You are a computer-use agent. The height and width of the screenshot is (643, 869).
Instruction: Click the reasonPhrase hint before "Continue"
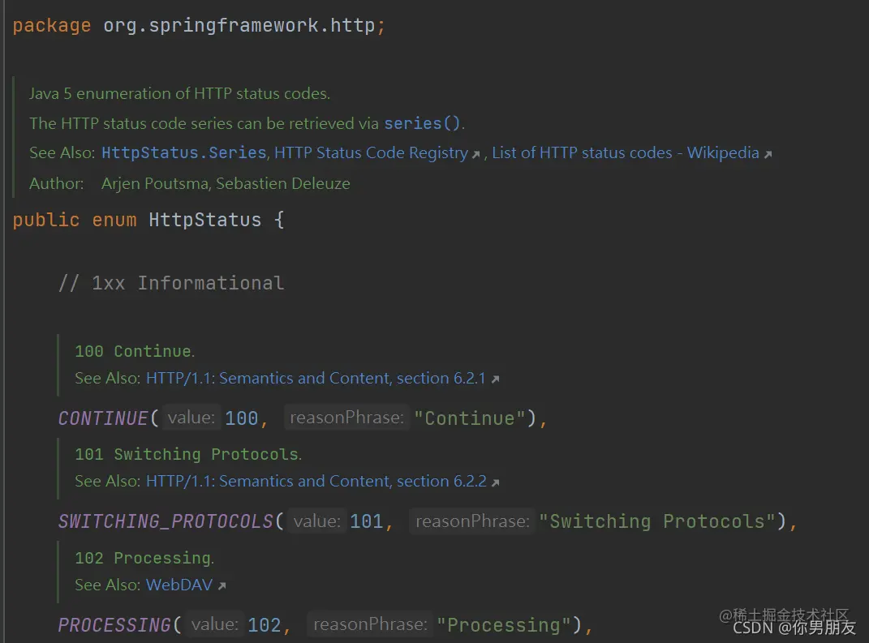point(347,418)
